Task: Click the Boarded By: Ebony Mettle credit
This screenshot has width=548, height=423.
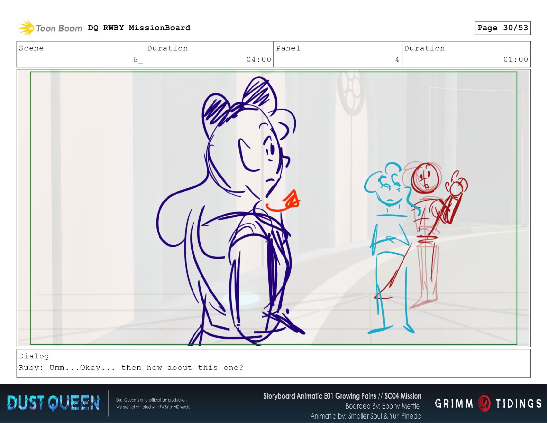Action: pos(383,406)
